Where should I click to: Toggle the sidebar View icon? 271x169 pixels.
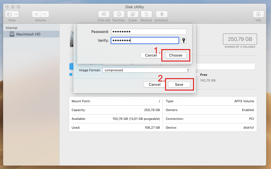[9, 14]
